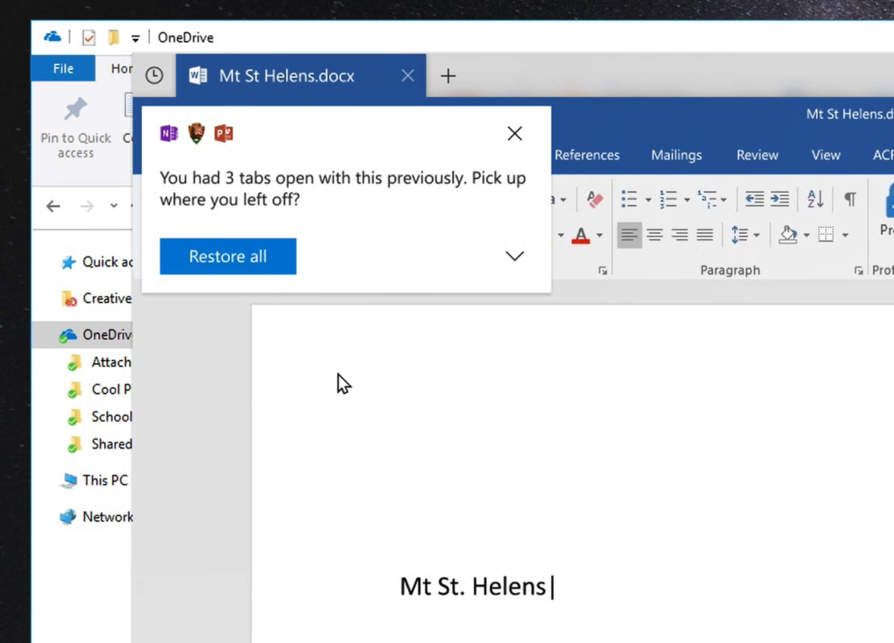The width and height of the screenshot is (894, 643).
Task: Dismiss the restore tabs popup
Action: [514, 133]
